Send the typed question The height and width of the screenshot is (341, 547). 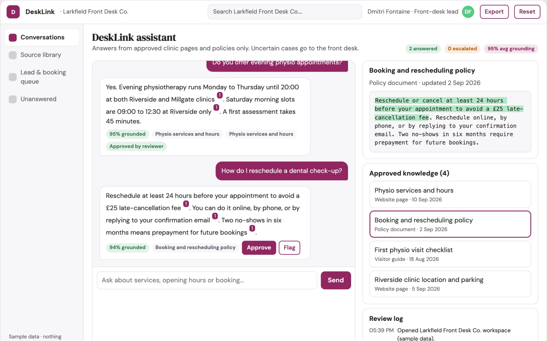[x=336, y=280]
